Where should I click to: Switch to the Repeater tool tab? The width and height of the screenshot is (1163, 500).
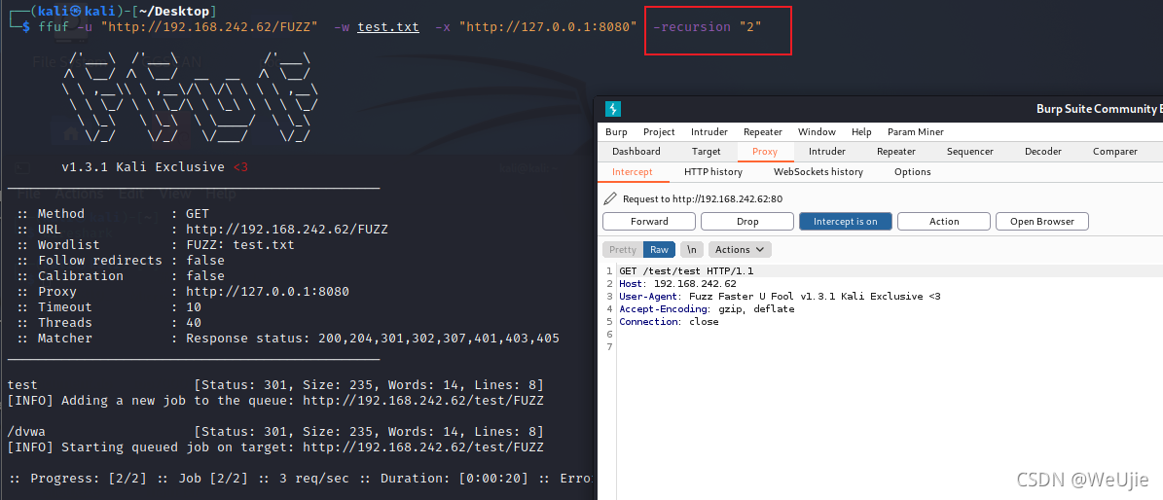[896, 152]
